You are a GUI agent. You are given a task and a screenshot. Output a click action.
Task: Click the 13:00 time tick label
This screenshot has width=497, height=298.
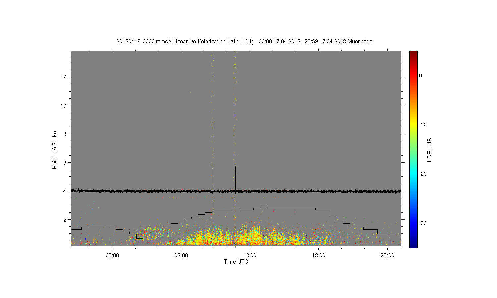point(250,256)
